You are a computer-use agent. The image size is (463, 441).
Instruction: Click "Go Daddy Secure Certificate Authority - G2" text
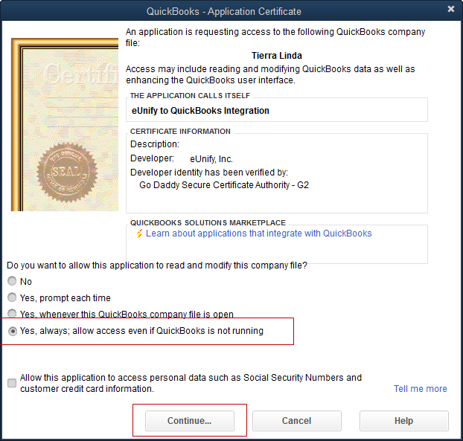[x=224, y=185]
